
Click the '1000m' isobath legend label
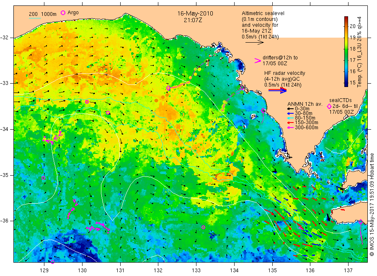coord(49,14)
